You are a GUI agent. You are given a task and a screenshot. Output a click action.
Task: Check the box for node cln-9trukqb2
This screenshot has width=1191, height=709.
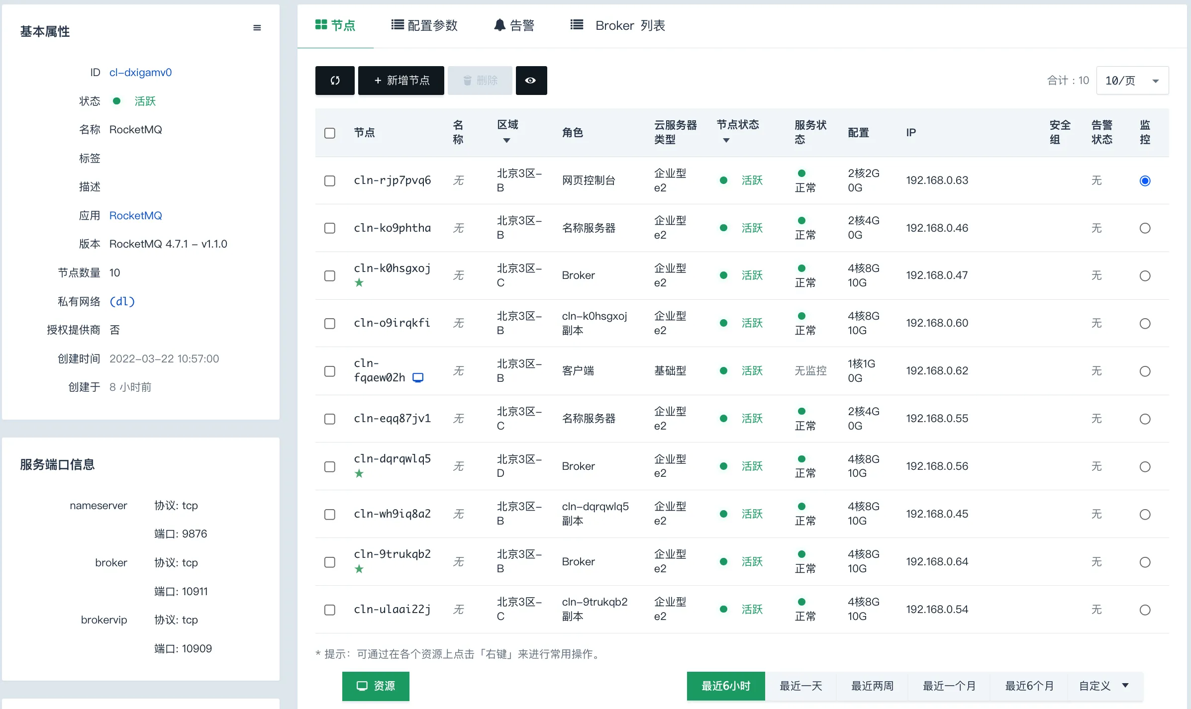[330, 562]
